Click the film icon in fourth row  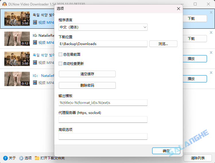coord(35,83)
